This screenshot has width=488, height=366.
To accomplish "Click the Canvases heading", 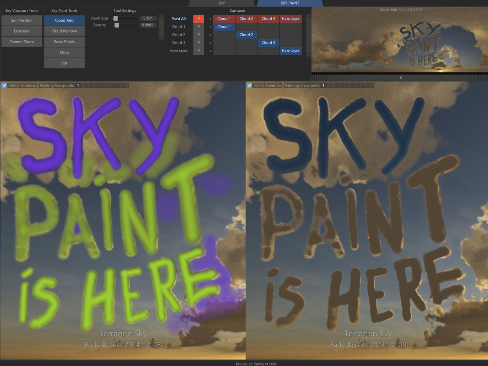I will [237, 11].
